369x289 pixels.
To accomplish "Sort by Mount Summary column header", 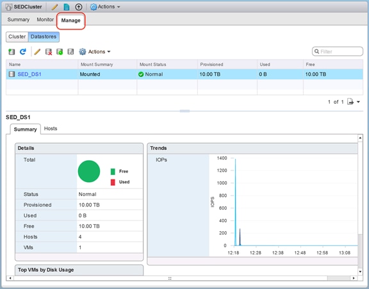I will (108, 64).
